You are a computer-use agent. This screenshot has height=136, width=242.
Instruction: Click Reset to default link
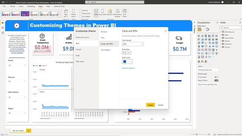[128, 68]
